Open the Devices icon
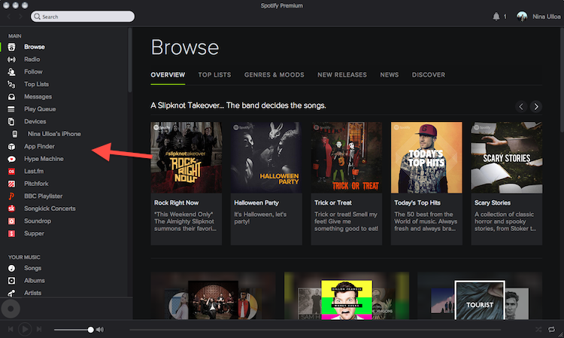The image size is (564, 338). coord(11,121)
